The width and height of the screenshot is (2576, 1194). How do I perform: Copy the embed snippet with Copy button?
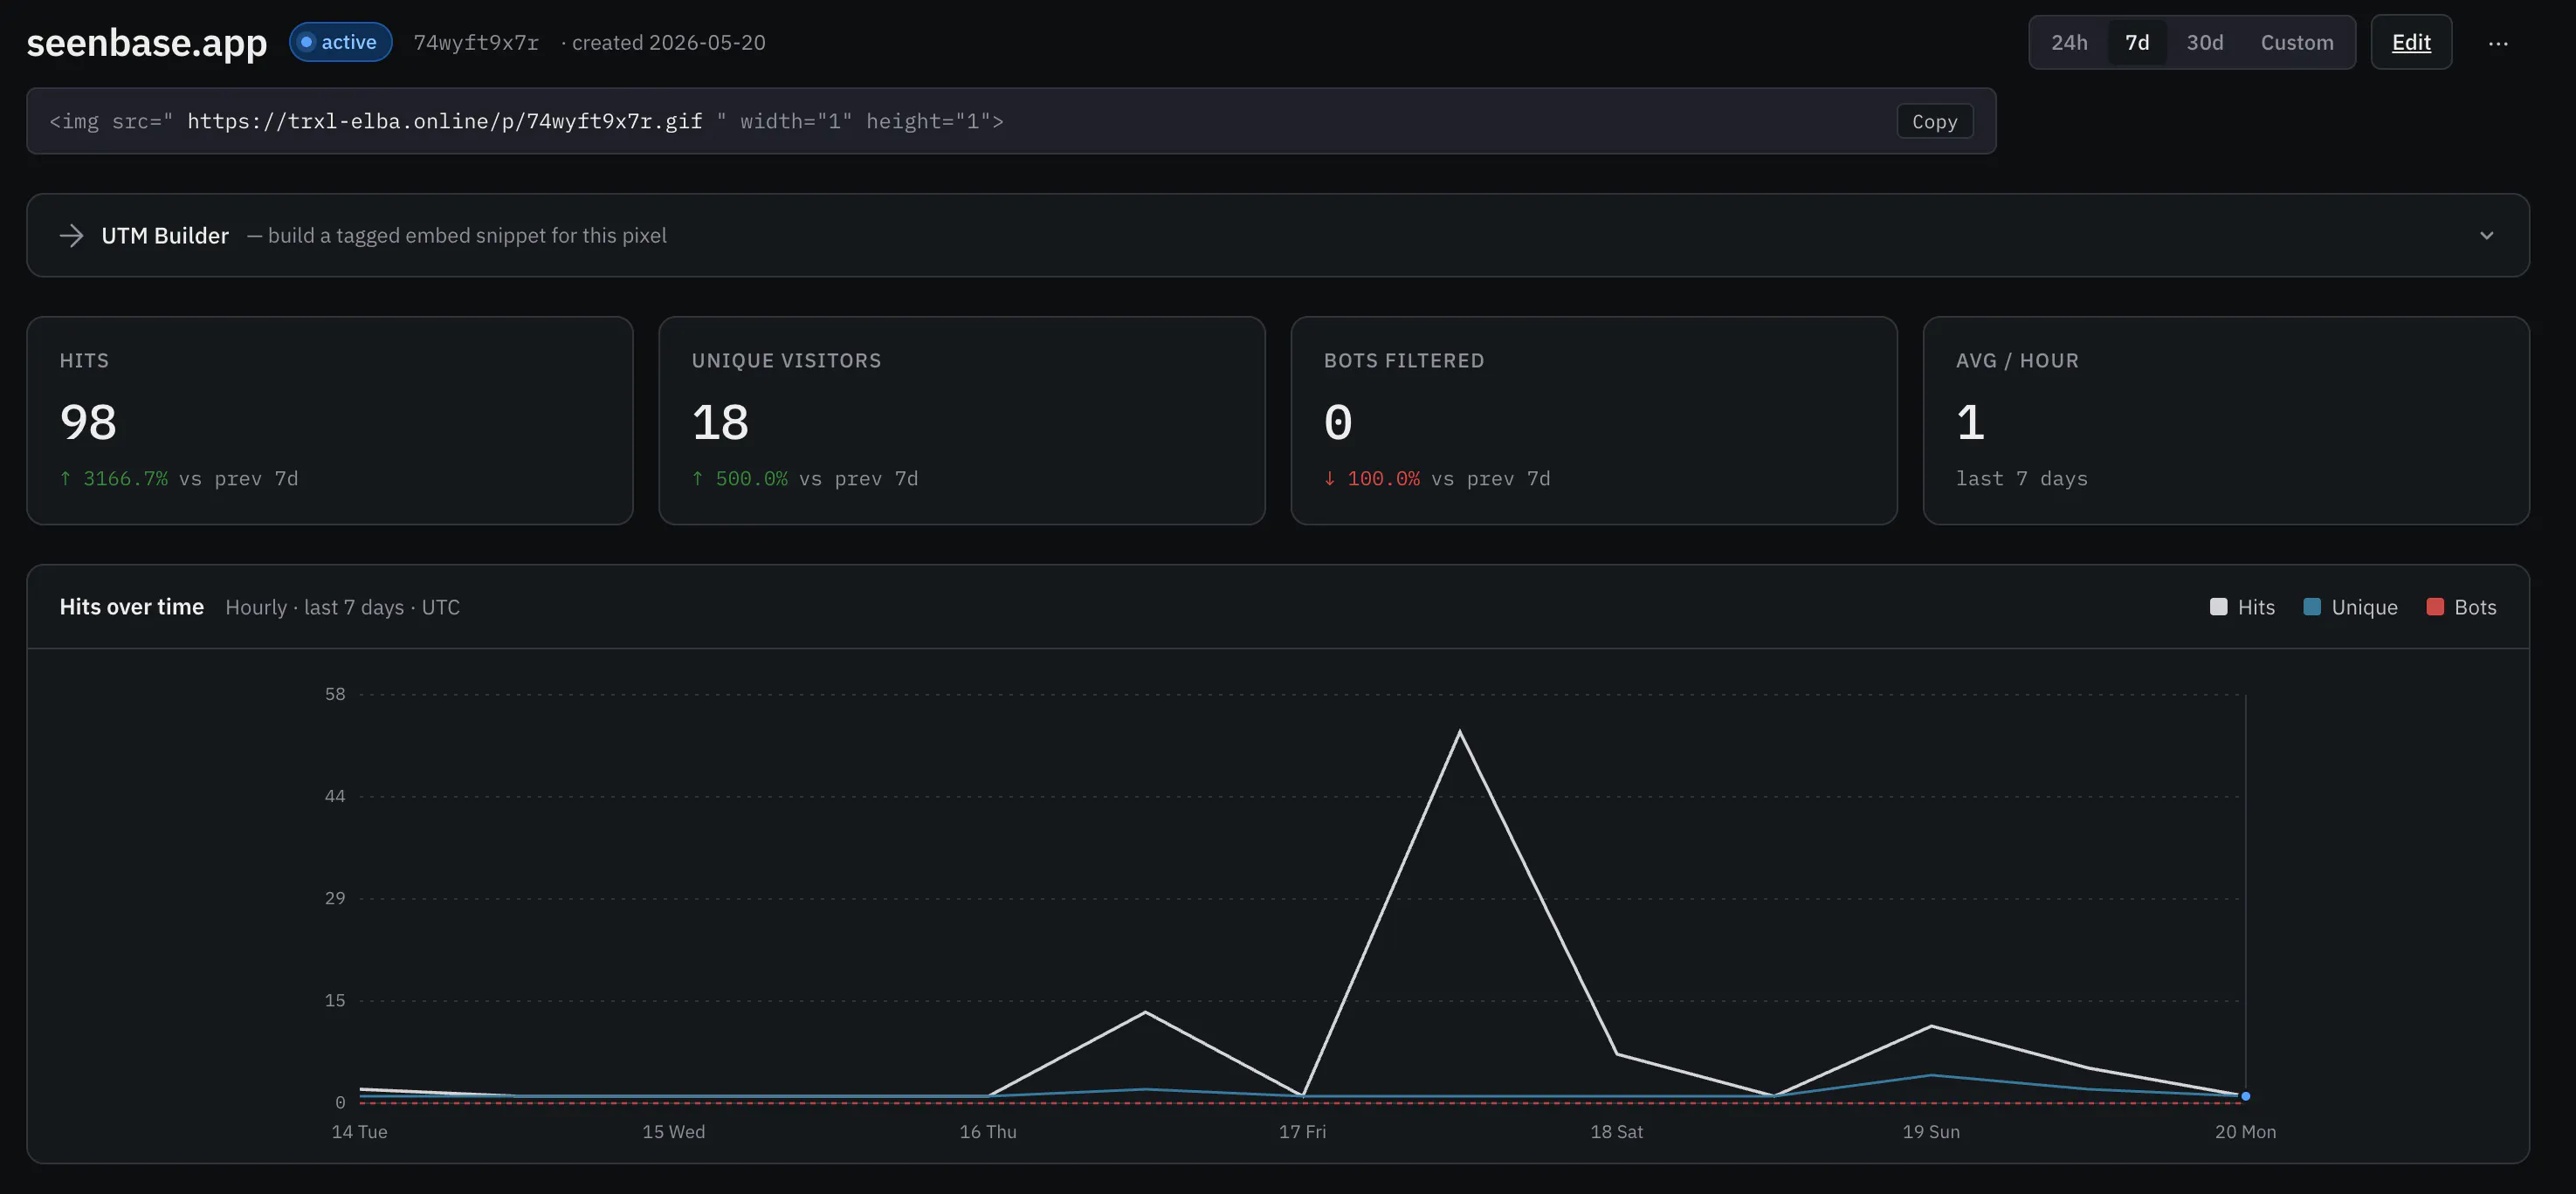click(x=1934, y=122)
